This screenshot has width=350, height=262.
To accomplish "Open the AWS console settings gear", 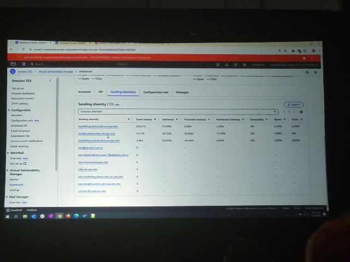I will point(244,65).
